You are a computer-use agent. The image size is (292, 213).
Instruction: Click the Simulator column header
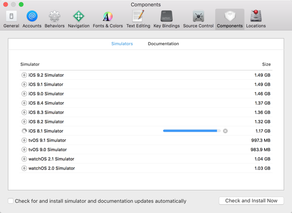(x=30, y=64)
